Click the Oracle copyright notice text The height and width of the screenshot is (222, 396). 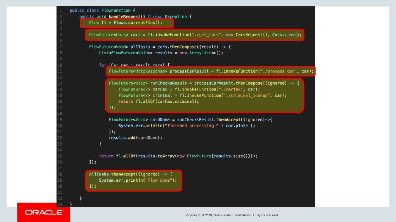tap(233, 215)
